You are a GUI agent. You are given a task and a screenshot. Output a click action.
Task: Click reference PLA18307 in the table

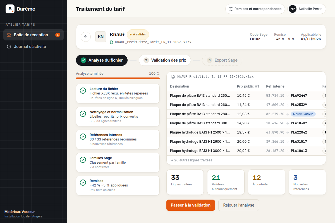click(299, 123)
